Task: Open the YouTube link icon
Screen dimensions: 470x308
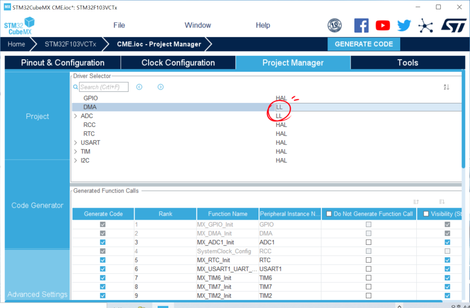Action: point(383,26)
